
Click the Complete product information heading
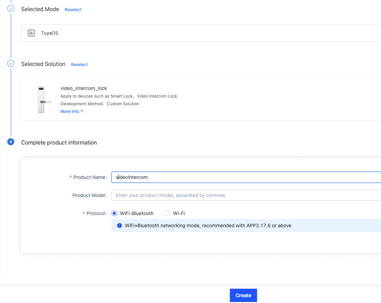coord(59,142)
